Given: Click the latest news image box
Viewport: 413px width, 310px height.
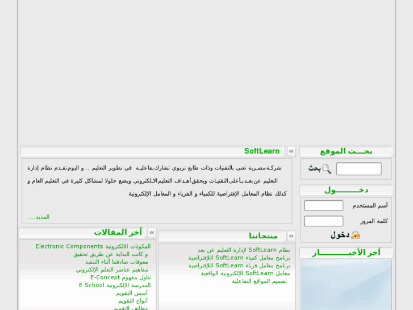Looking at the screenshot, I should point(346,284).
